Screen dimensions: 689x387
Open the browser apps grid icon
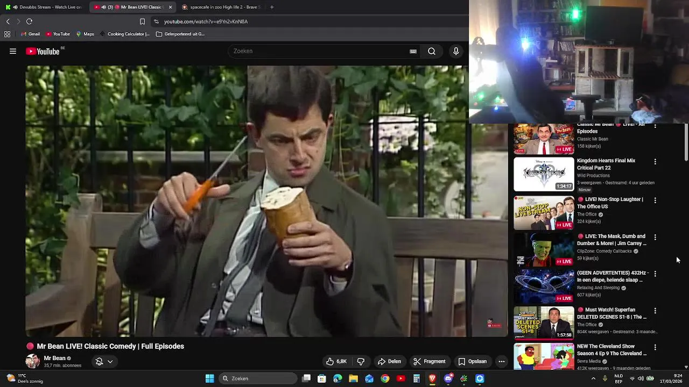pos(7,34)
